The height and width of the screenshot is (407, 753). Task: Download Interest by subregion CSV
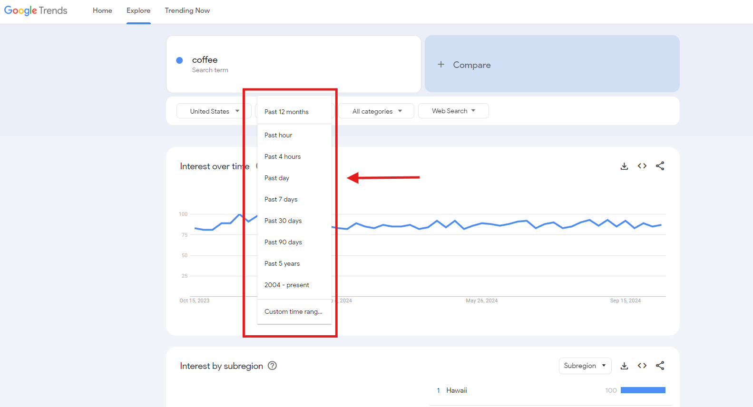(x=624, y=366)
